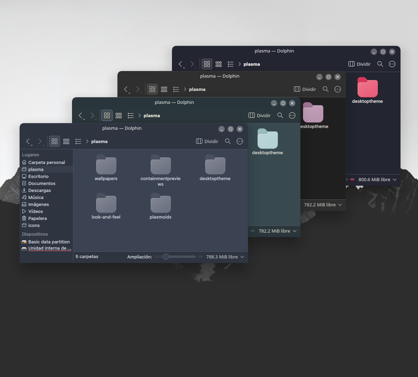
Task: Go forward in front Dolphin window
Action: pyautogui.click(x=40, y=141)
